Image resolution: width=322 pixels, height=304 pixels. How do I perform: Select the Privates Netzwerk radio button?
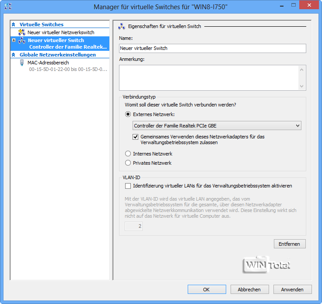128,163
